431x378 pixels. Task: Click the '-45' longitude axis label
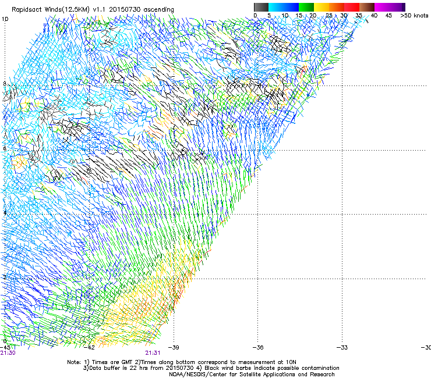6,347
